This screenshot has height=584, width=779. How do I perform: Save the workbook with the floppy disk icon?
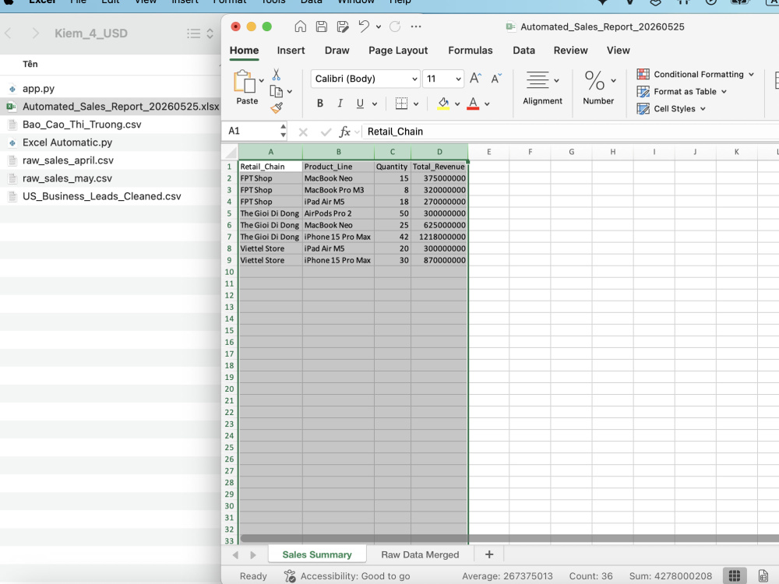pos(322,26)
